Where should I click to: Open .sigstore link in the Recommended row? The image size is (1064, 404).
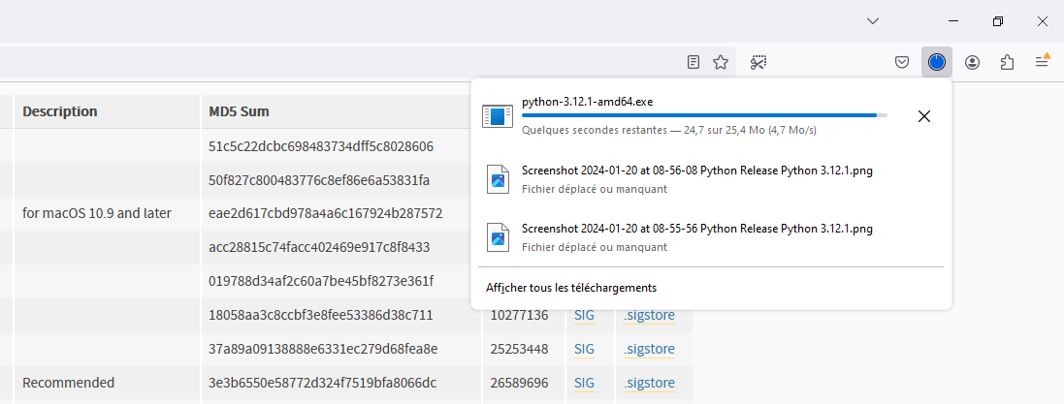[x=650, y=383]
